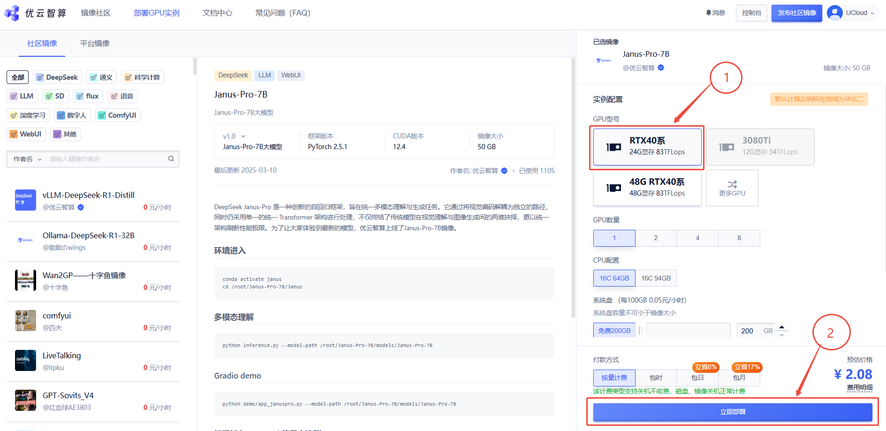Screen dimensions: 886x431
Task: Decrease system disk size with down stepper
Action: (781, 335)
